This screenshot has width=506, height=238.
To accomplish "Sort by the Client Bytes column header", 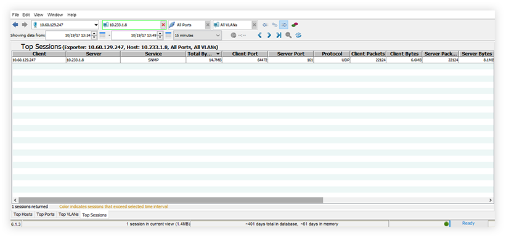I will click(x=404, y=54).
